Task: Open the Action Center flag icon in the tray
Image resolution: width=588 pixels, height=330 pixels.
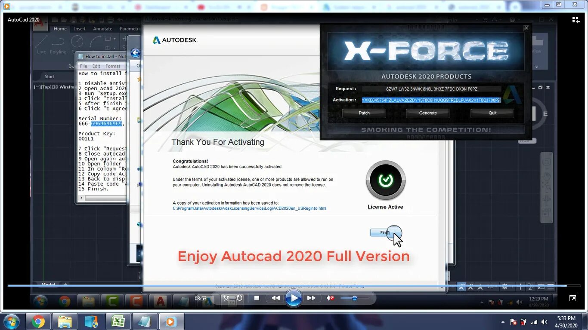Action: [x=513, y=322]
